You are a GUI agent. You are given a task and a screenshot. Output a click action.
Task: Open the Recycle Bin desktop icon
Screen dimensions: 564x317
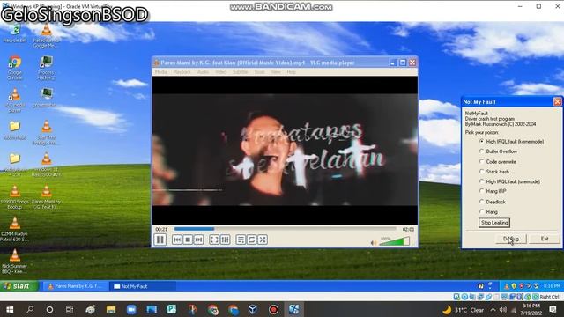tap(15, 33)
